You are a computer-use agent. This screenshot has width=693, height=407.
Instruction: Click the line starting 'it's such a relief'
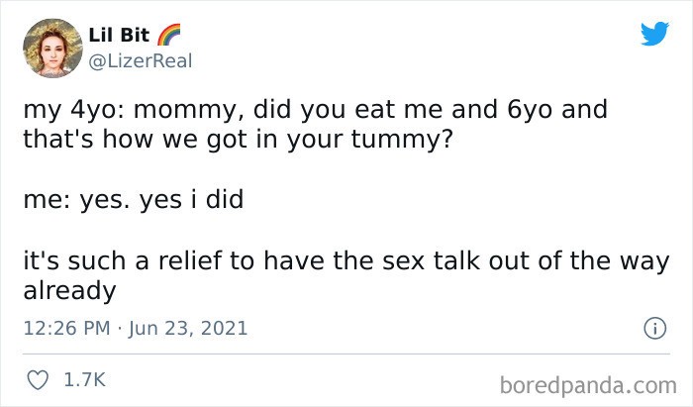(x=340, y=264)
